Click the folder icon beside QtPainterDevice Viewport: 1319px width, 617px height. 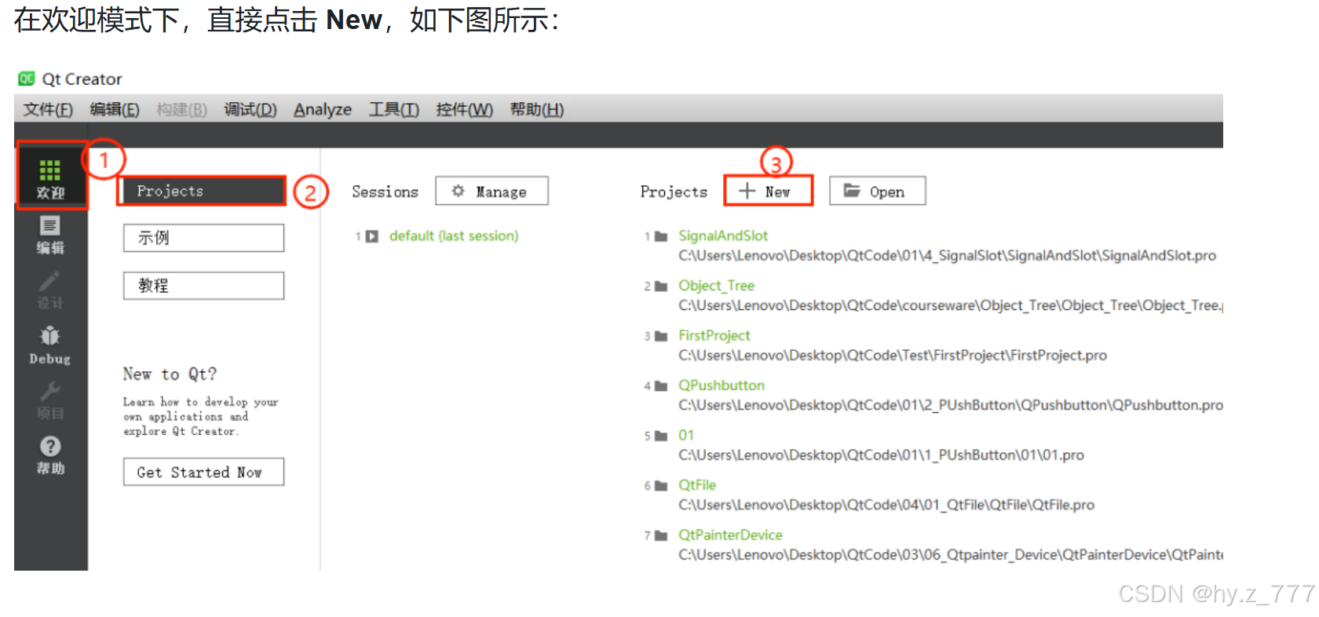(x=661, y=535)
